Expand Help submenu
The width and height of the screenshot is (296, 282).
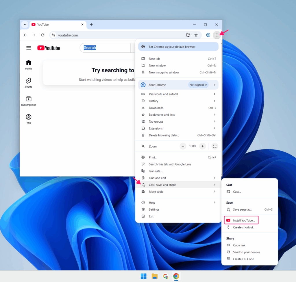[x=178, y=202]
